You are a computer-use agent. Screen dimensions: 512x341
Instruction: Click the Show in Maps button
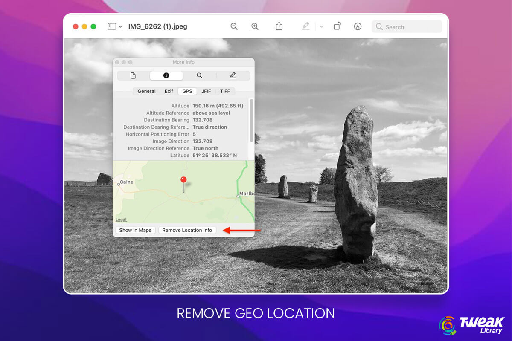(x=135, y=230)
